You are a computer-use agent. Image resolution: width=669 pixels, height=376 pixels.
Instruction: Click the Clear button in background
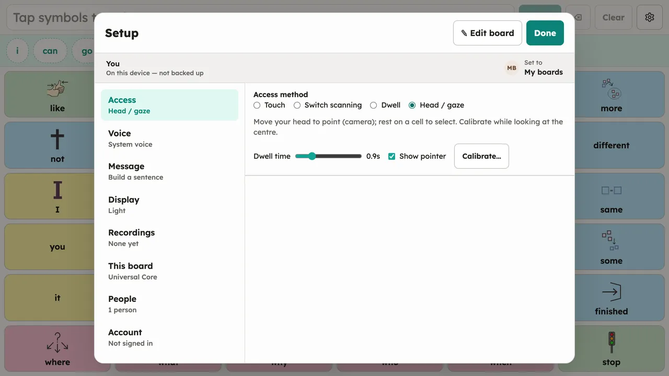pyautogui.click(x=613, y=17)
